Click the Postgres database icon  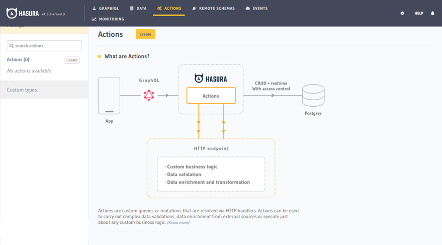point(313,95)
